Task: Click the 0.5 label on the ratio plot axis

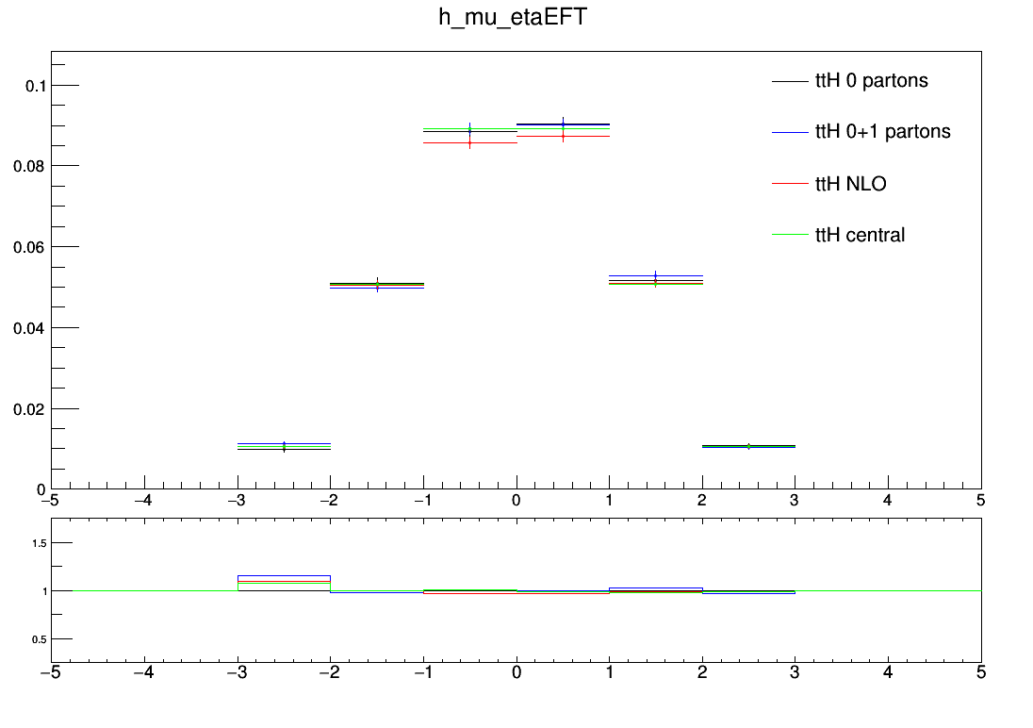Action: pyautogui.click(x=40, y=639)
